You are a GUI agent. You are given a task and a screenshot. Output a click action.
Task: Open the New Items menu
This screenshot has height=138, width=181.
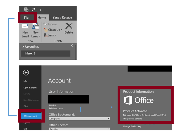(x=35, y=31)
